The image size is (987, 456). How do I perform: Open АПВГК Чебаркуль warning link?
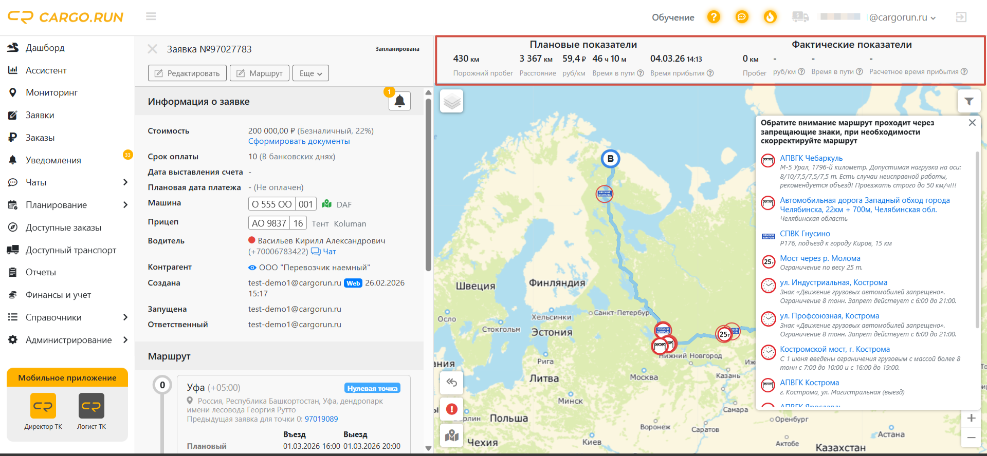[811, 158]
